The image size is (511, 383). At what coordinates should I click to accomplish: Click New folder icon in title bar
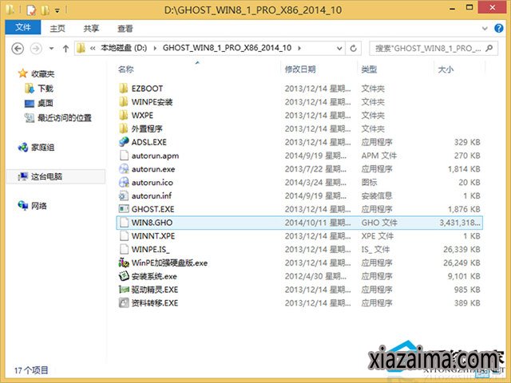pyautogui.click(x=45, y=10)
